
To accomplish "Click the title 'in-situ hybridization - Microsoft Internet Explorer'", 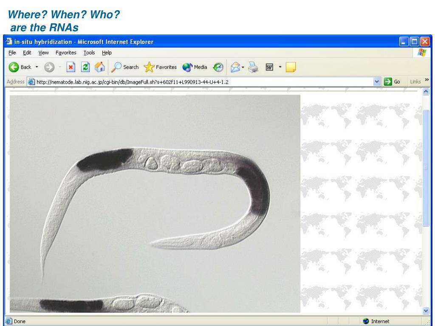I will point(84,42).
